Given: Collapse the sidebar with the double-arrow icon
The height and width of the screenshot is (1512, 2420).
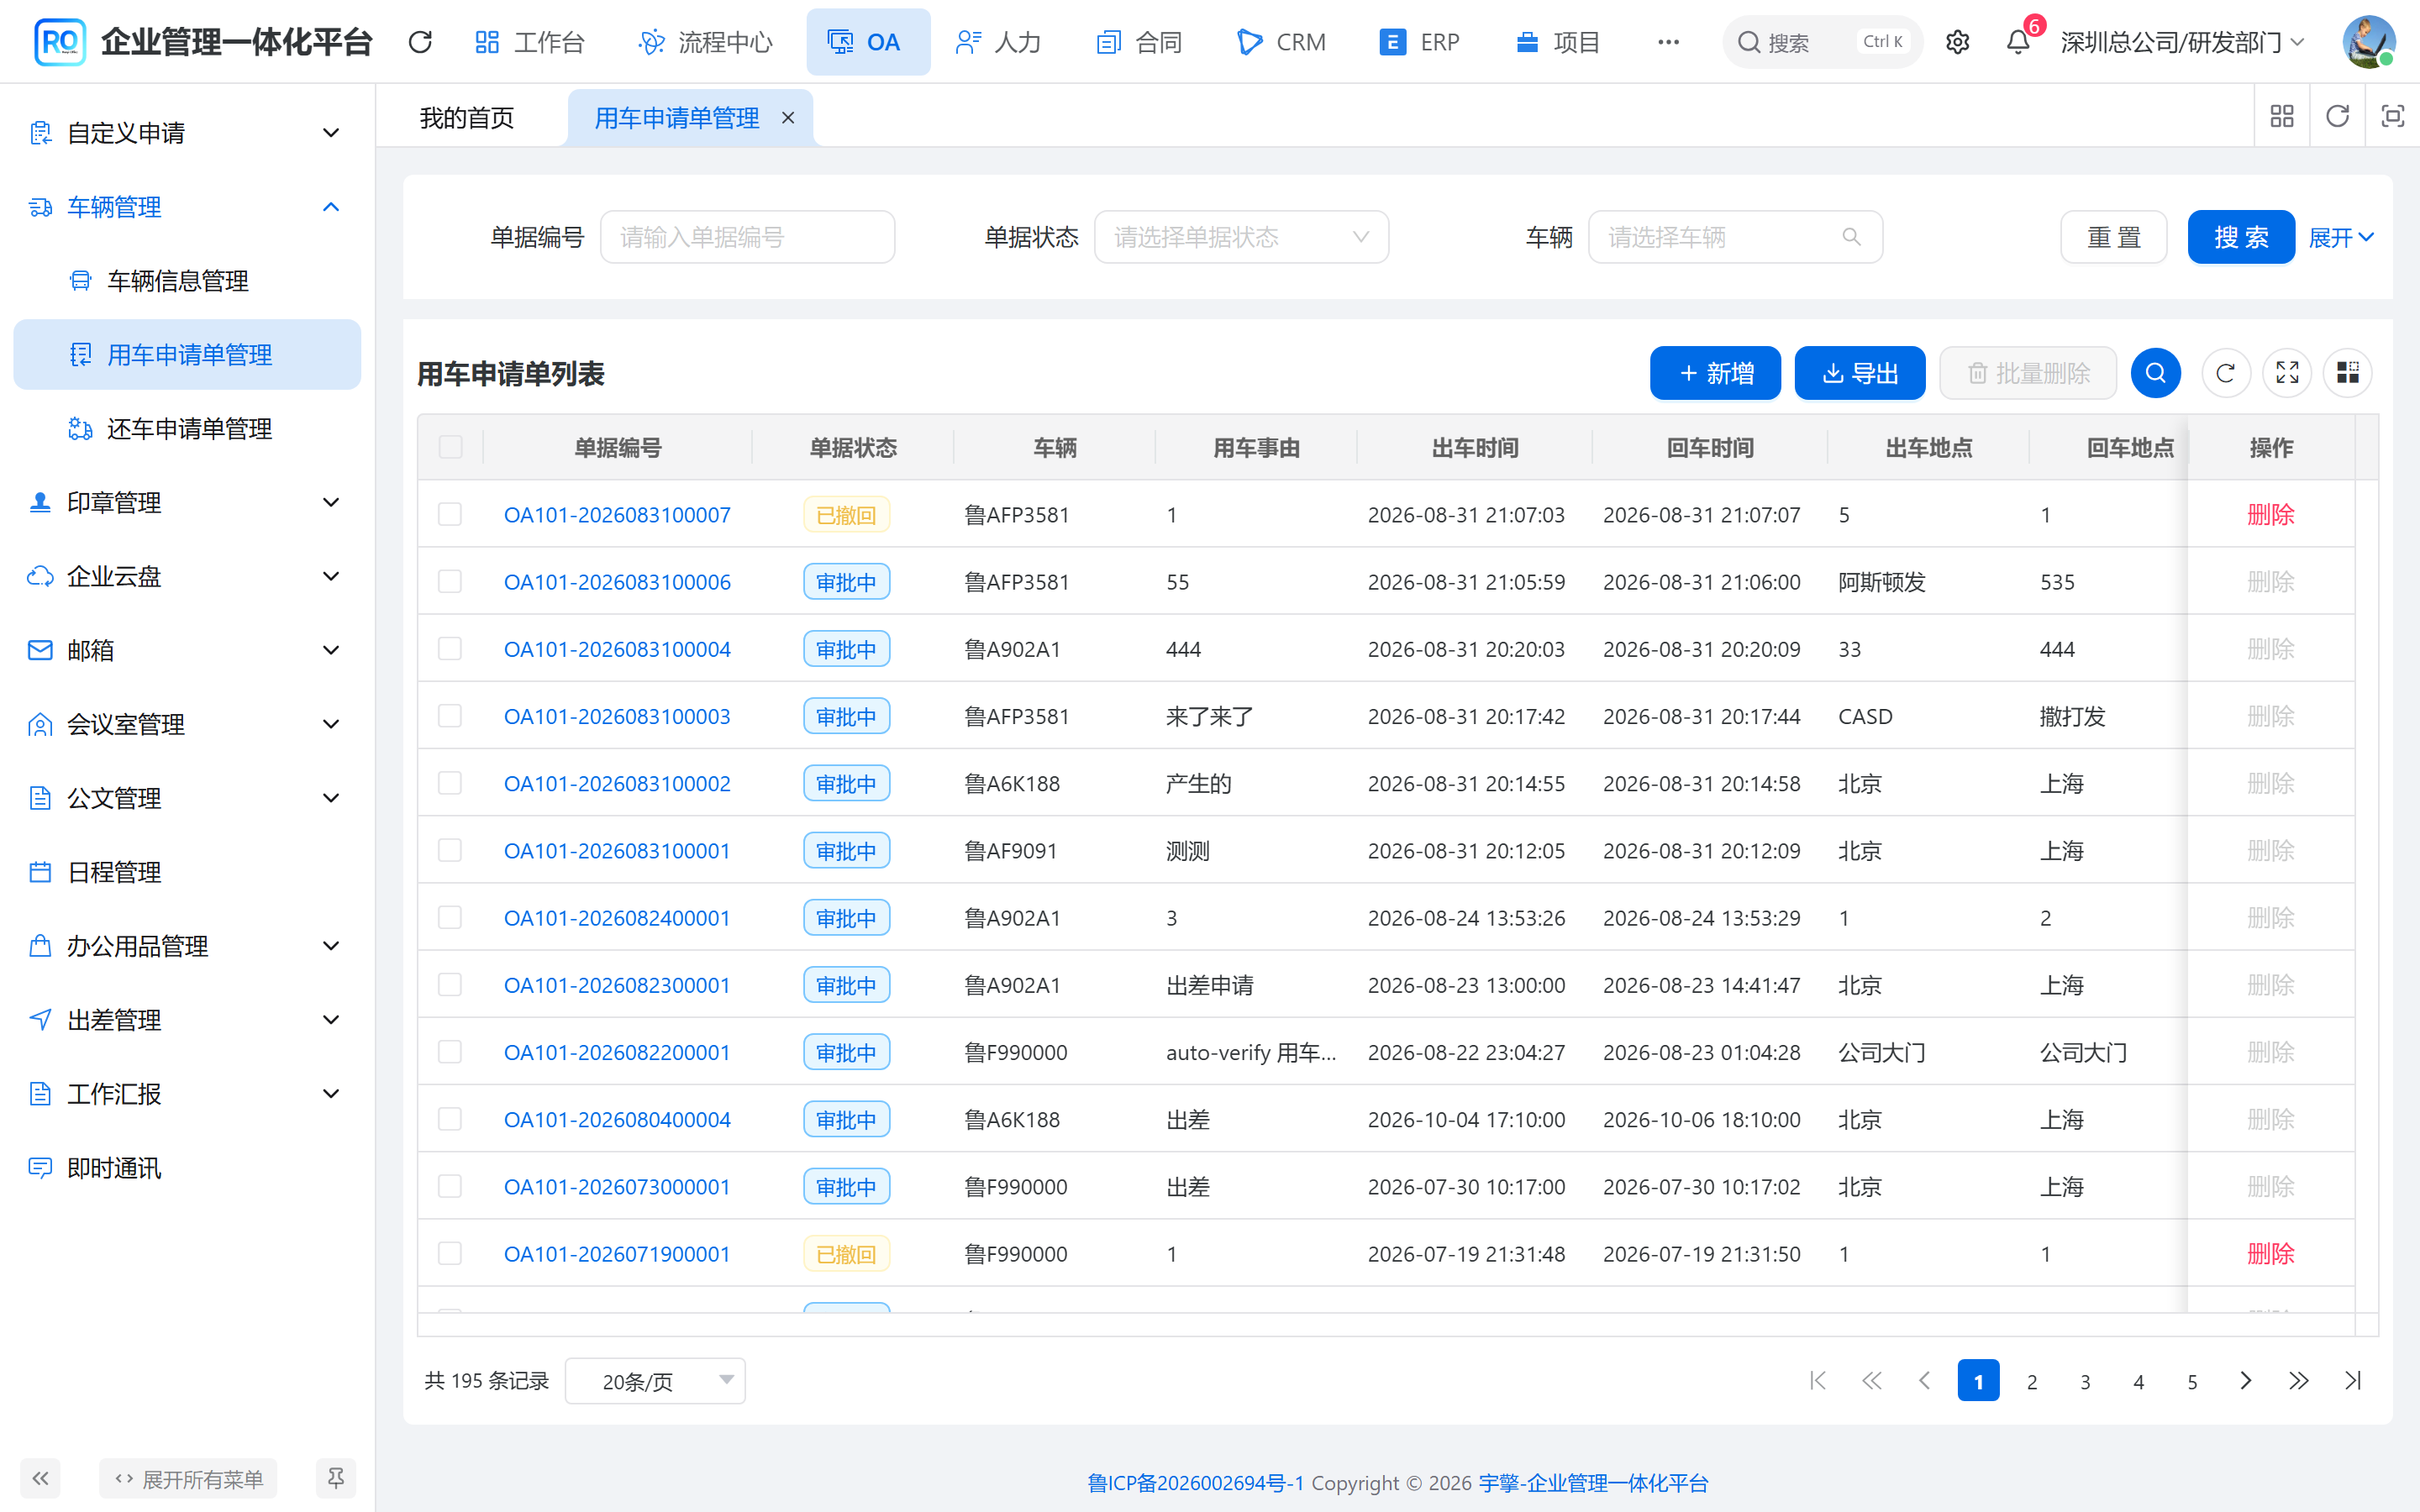Looking at the screenshot, I should (40, 1478).
